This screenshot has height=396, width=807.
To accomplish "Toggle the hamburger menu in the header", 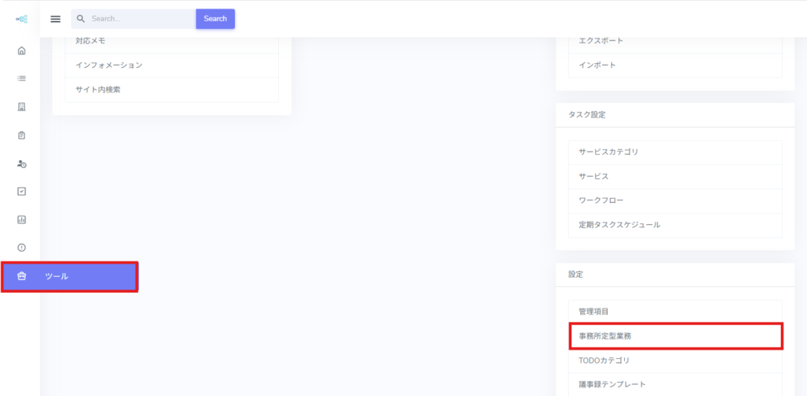I will (x=55, y=19).
